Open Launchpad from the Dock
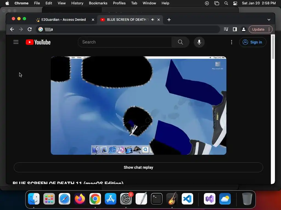Screen dimensions: 281x210 49,199
